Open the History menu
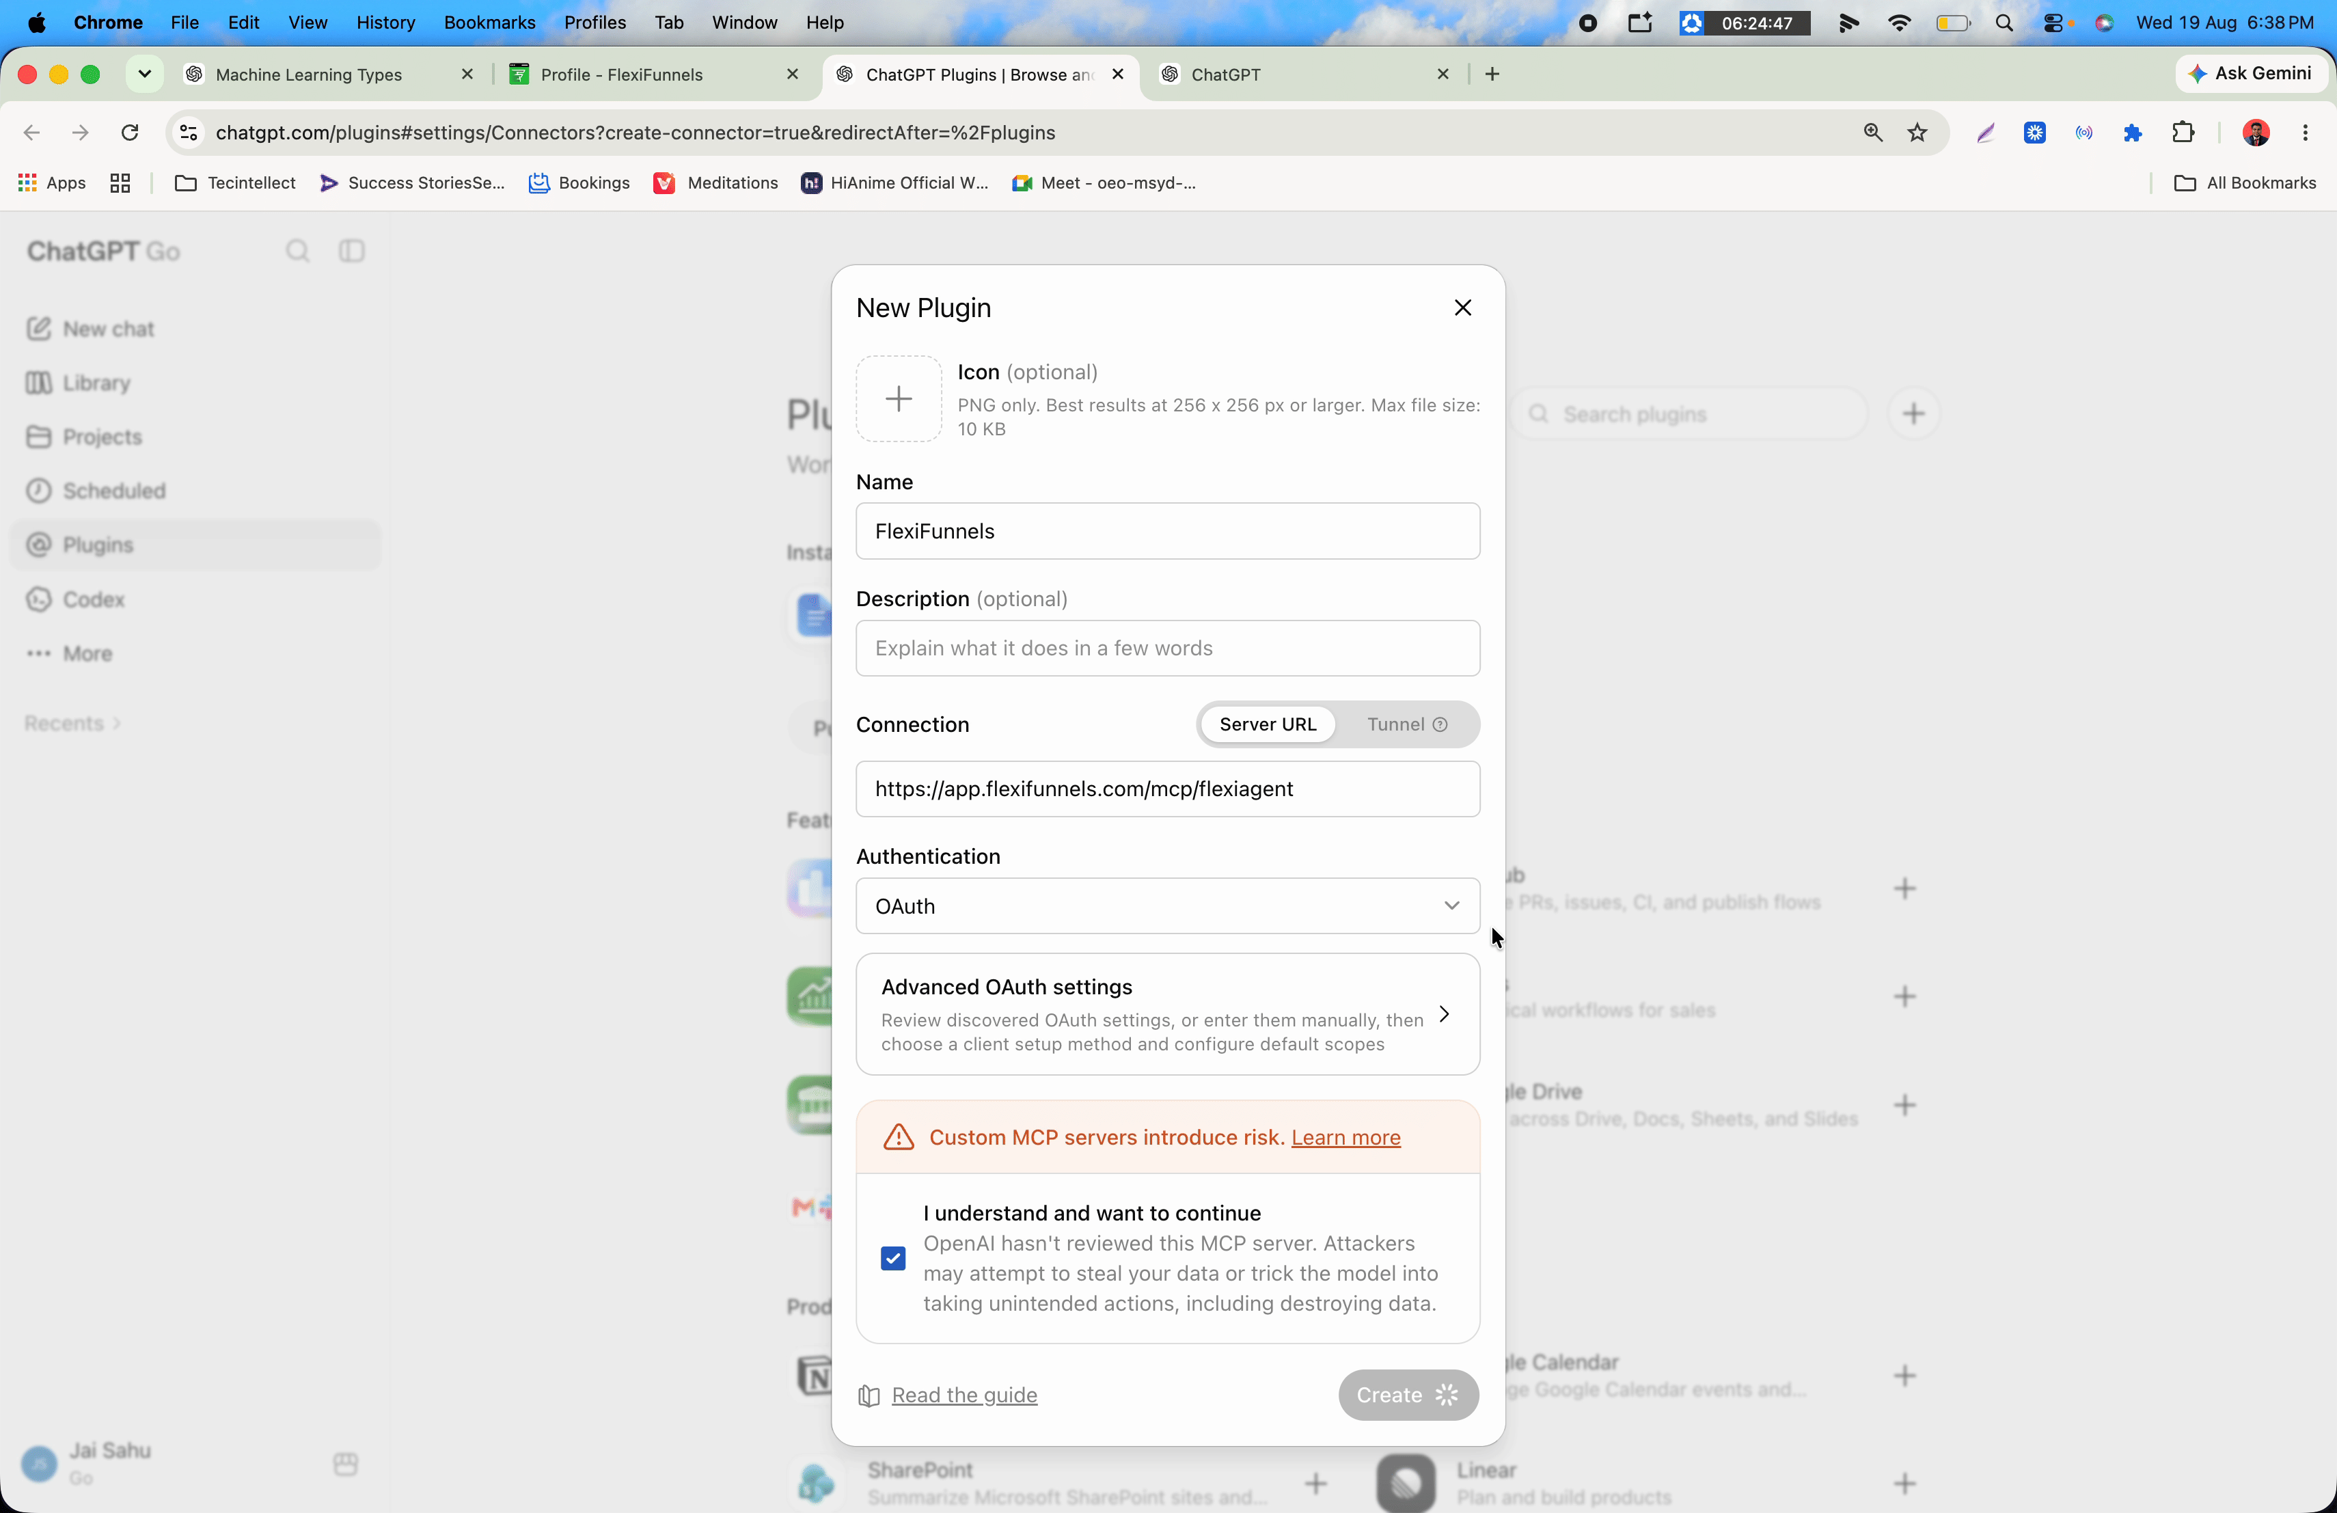 click(x=385, y=23)
